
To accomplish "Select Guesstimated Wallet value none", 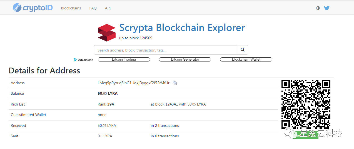I will [102, 115].
